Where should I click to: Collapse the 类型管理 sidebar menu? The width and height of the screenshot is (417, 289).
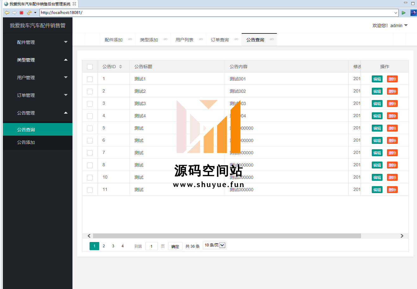tap(38, 60)
